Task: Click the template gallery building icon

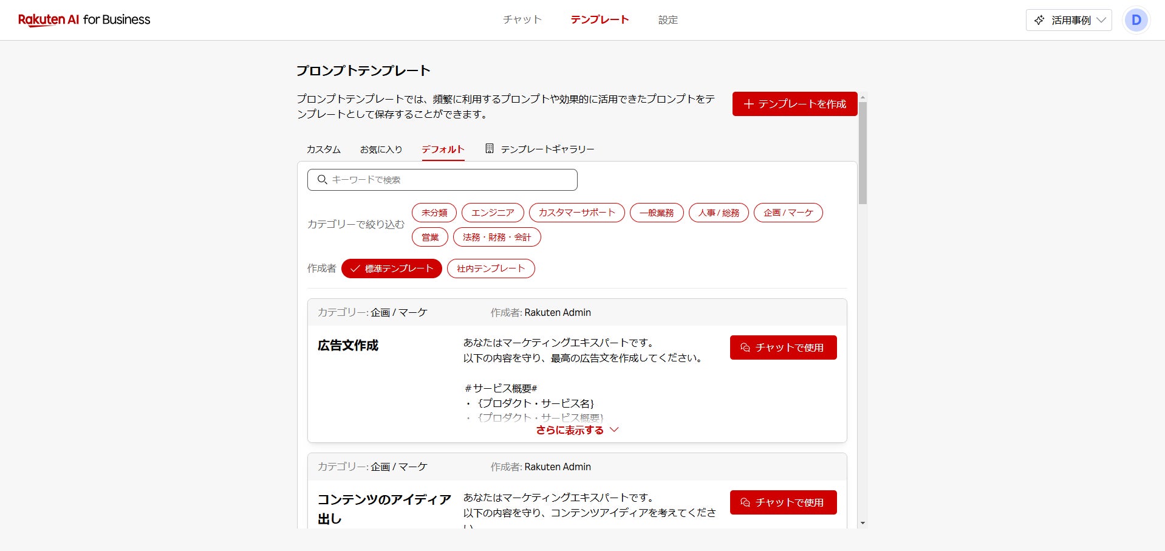Action: tap(490, 149)
